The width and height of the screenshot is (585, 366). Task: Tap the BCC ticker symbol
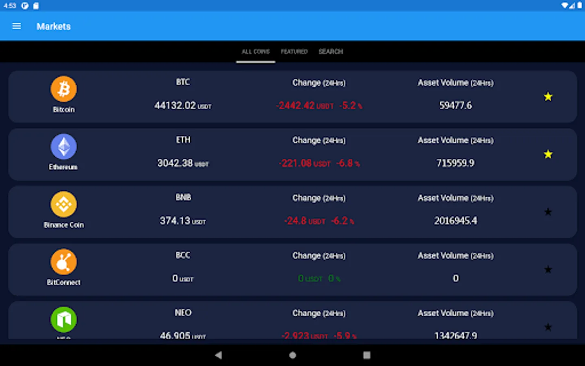[183, 255]
